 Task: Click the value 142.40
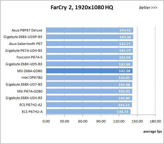pyautogui.click(x=124, y=64)
